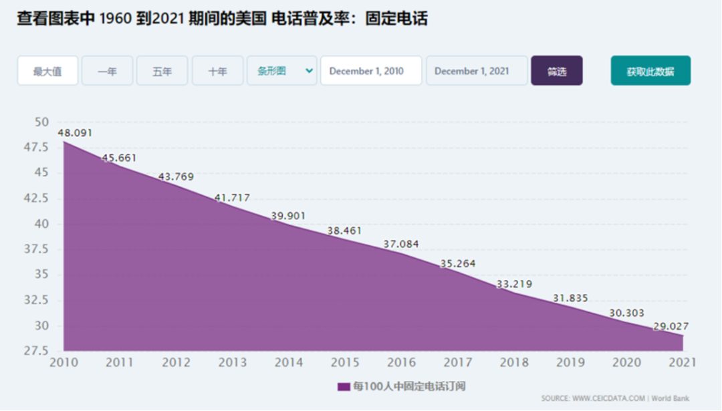Click the 最大值 range button
722x411 pixels.
[47, 71]
